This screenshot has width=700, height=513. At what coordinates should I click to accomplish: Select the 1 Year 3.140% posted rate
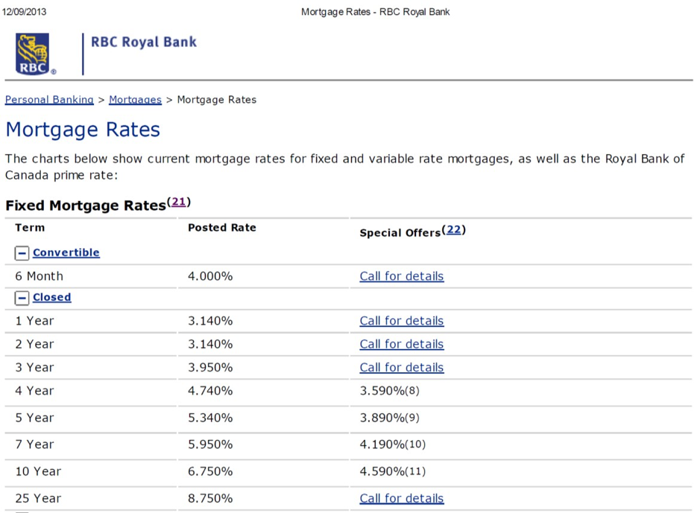[x=210, y=321]
